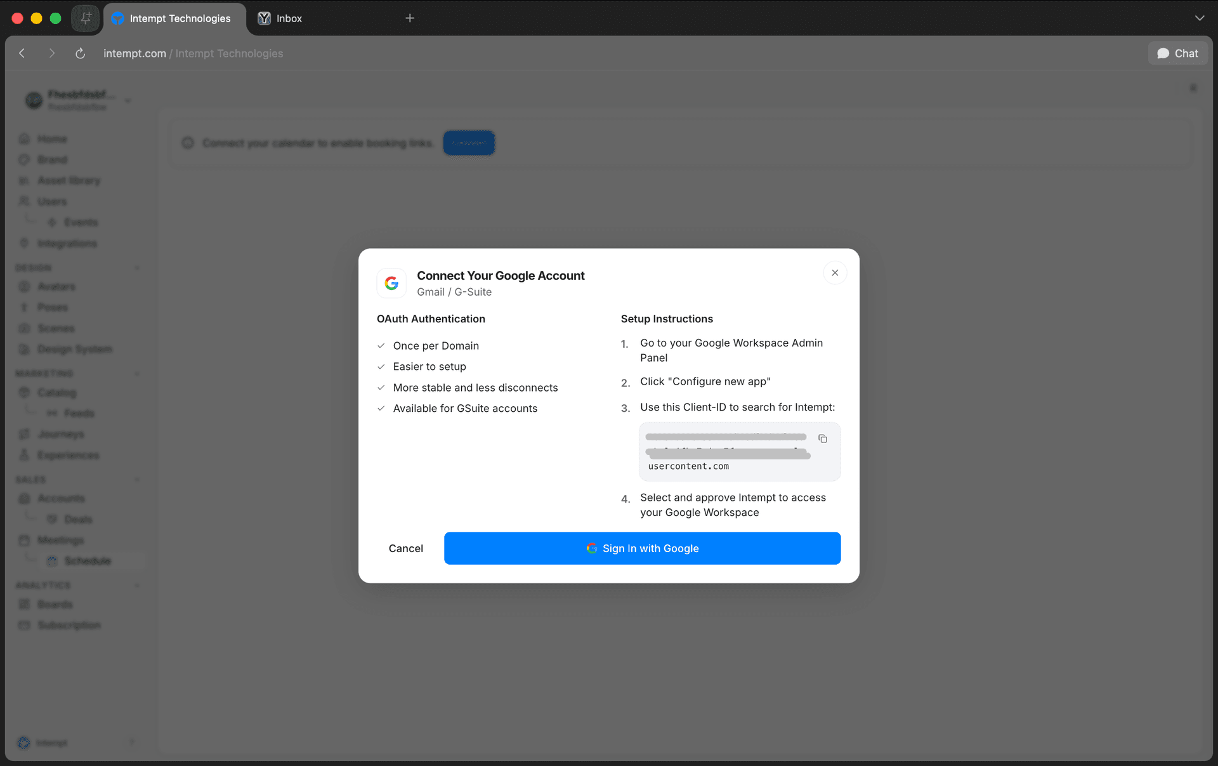Go forward to the next page
This screenshot has width=1218, height=766.
[x=51, y=53]
